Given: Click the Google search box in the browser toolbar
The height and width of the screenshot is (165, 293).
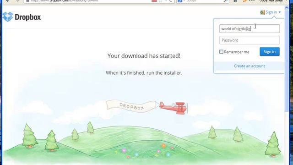Looking at the screenshot, I should pyautogui.click(x=203, y=1).
